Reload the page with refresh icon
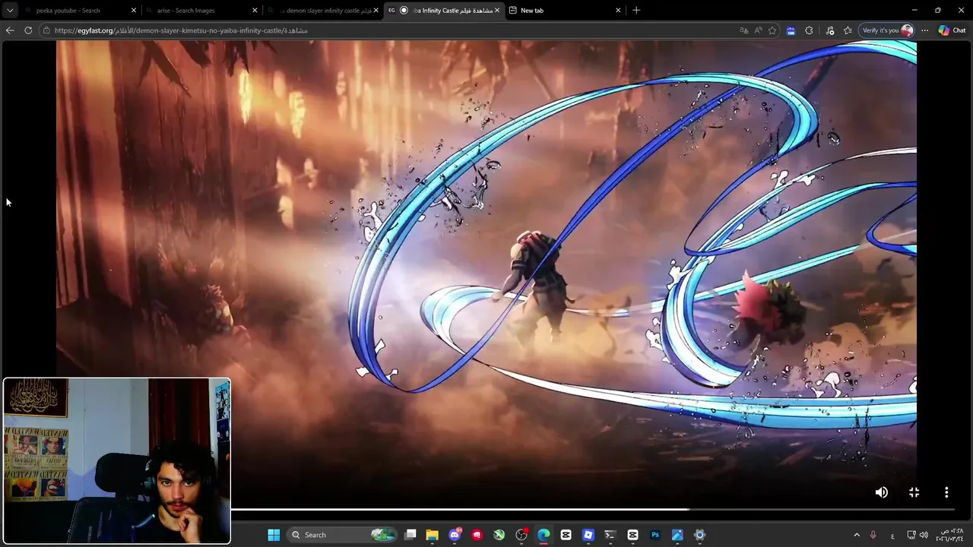The width and height of the screenshot is (973, 547). pyautogui.click(x=28, y=30)
